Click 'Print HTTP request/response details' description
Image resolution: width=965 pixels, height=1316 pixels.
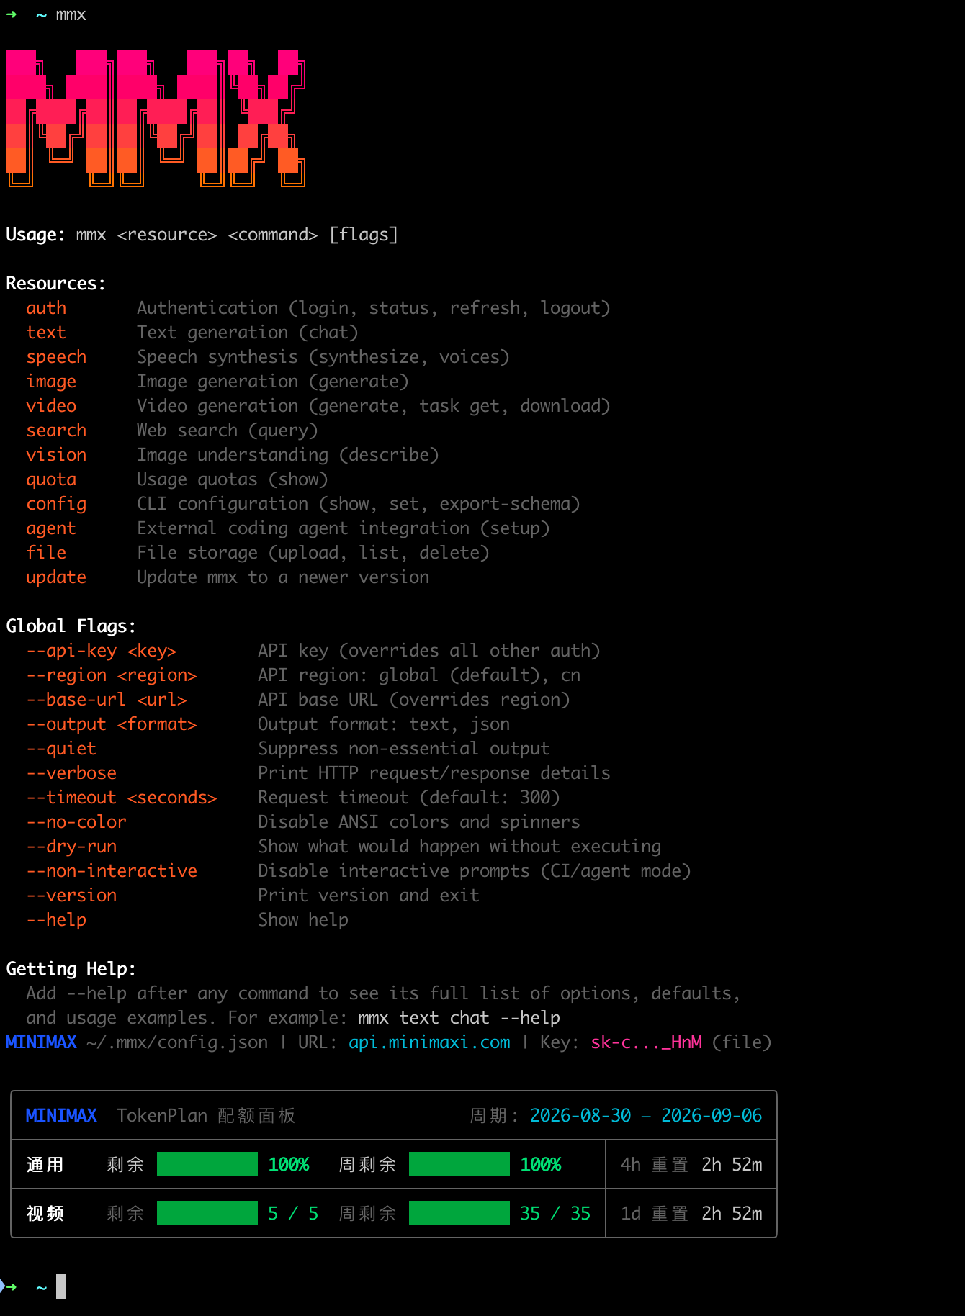click(x=434, y=773)
